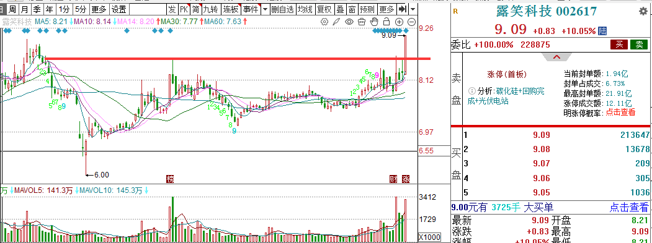Screen dimensions: 652x243
Task: Collapse the panel with the red chevron
Action: [557, 58]
